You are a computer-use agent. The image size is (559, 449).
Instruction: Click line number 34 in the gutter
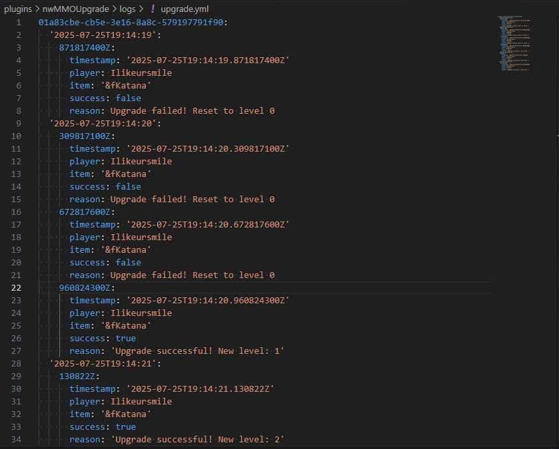pyautogui.click(x=16, y=440)
